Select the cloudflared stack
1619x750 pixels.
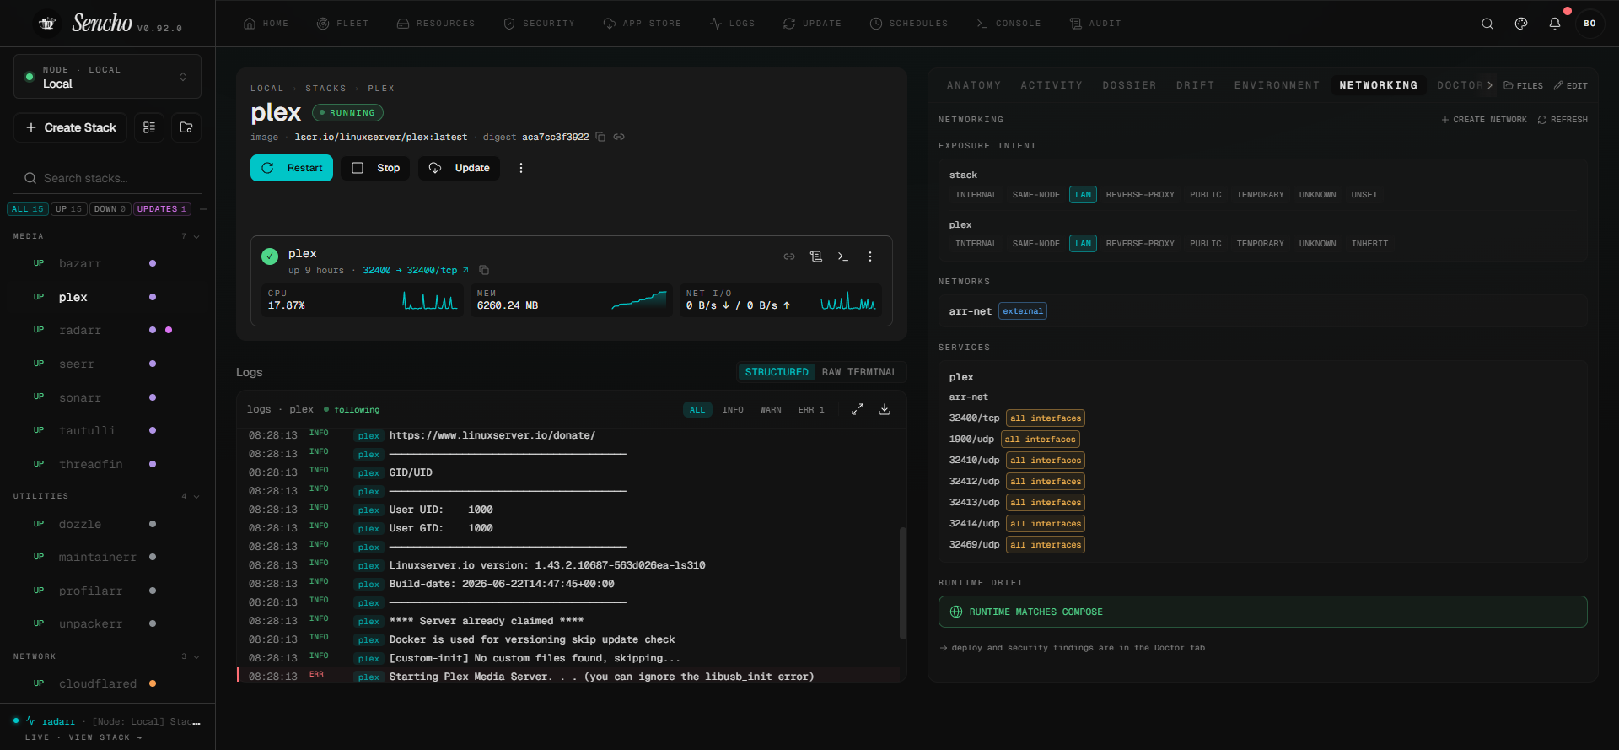click(98, 684)
